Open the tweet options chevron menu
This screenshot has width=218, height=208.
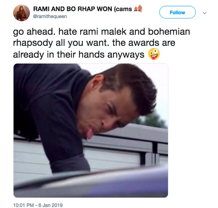click(x=205, y=13)
